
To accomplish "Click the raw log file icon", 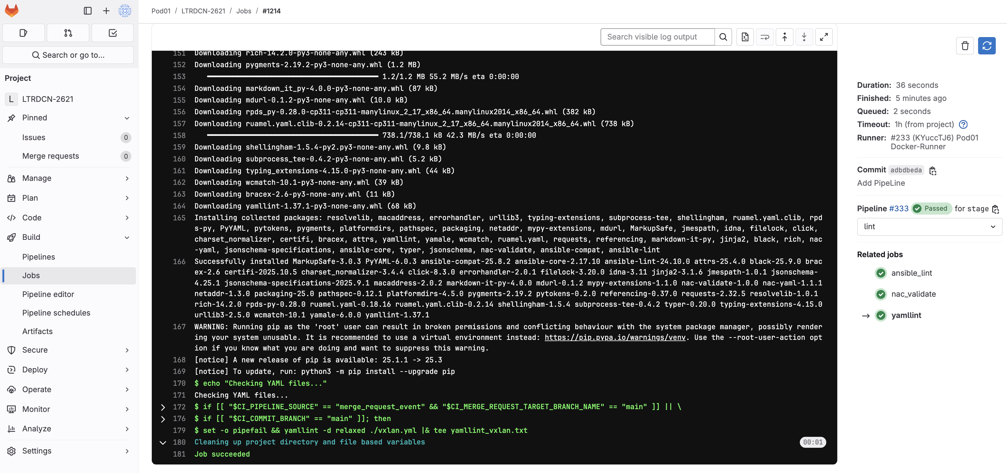I will coord(745,37).
